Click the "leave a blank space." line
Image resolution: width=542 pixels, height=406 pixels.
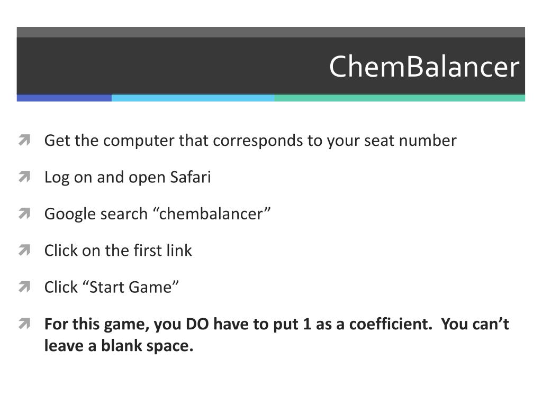click(x=119, y=346)
